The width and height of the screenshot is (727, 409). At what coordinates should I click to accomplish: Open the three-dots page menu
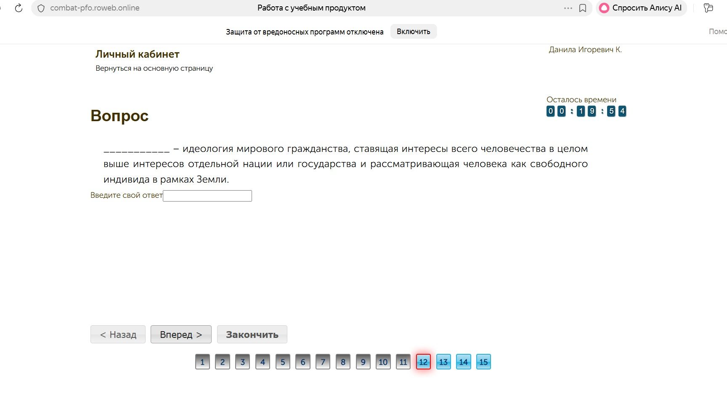coord(568,8)
